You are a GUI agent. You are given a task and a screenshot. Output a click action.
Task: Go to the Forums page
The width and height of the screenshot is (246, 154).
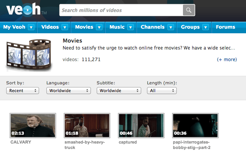tap(226, 27)
